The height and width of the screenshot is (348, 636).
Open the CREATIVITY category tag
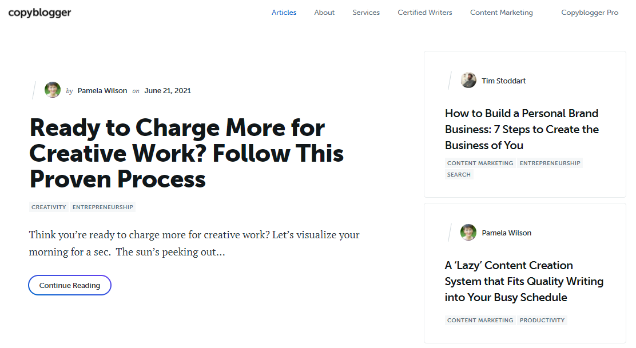(x=48, y=207)
